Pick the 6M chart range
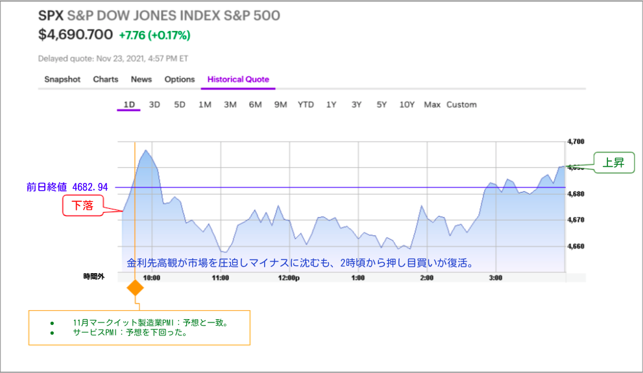 pyautogui.click(x=255, y=104)
